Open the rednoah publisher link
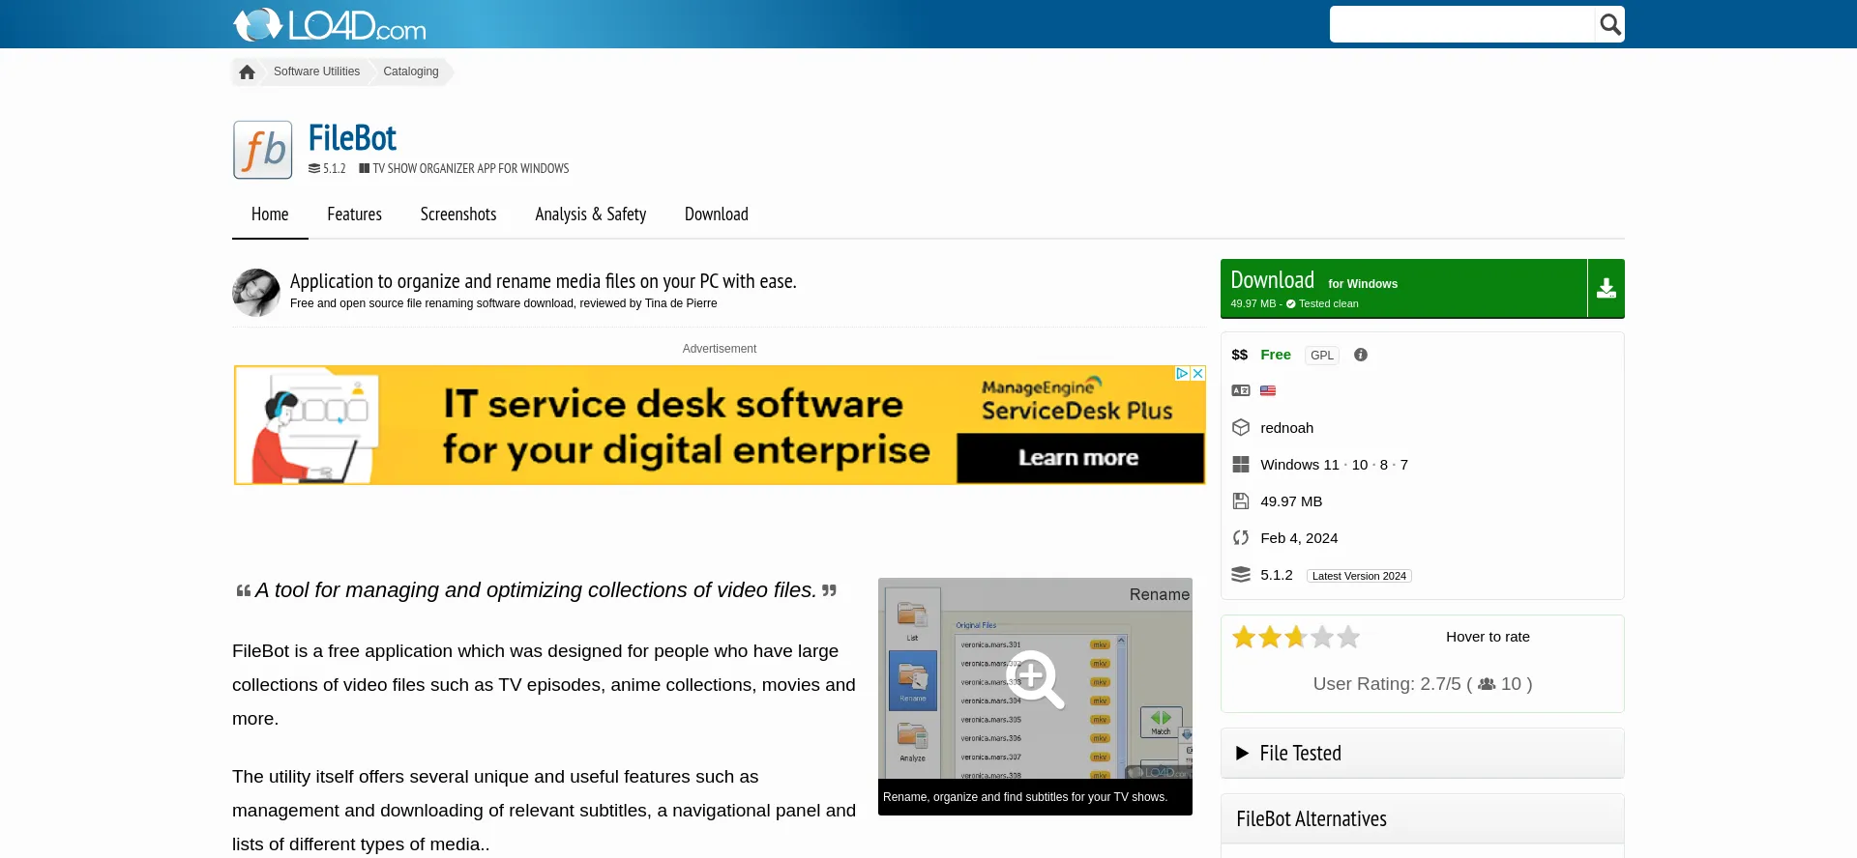The image size is (1857, 858). (1286, 428)
